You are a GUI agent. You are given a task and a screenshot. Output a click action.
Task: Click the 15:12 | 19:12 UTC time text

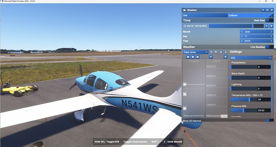click(197, 26)
